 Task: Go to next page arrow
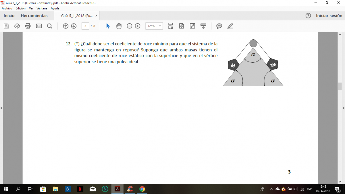click(x=74, y=26)
